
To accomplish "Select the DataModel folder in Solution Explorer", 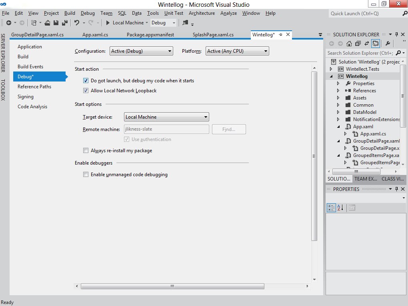I will (364, 112).
